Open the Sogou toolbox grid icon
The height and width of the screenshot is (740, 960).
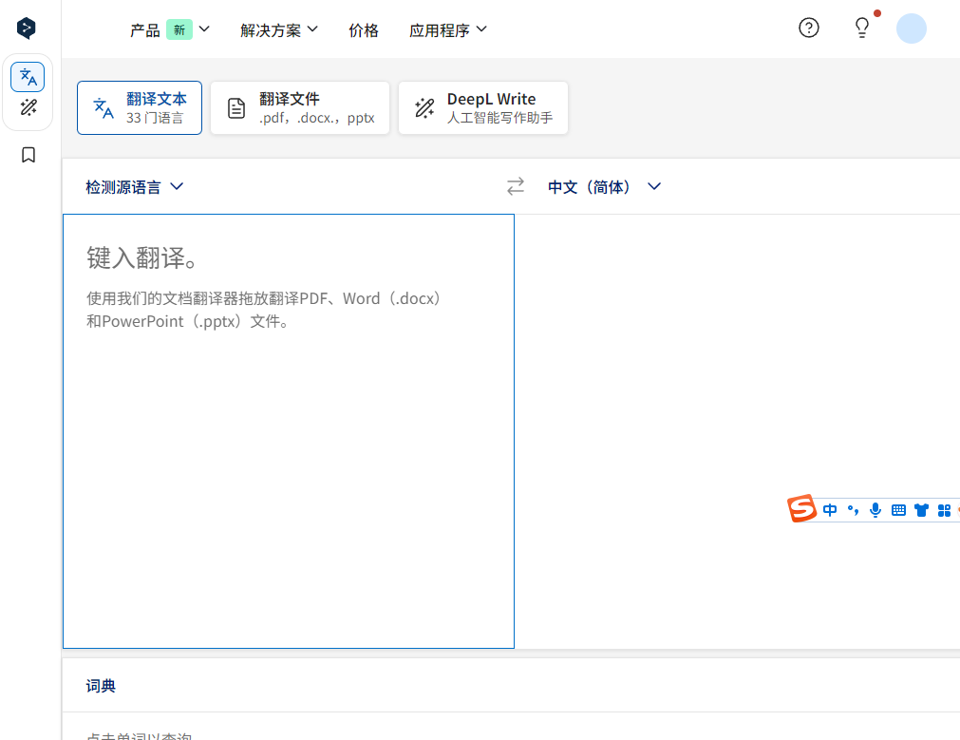click(x=944, y=510)
